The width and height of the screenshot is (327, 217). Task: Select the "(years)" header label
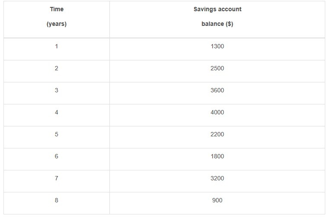click(x=56, y=24)
